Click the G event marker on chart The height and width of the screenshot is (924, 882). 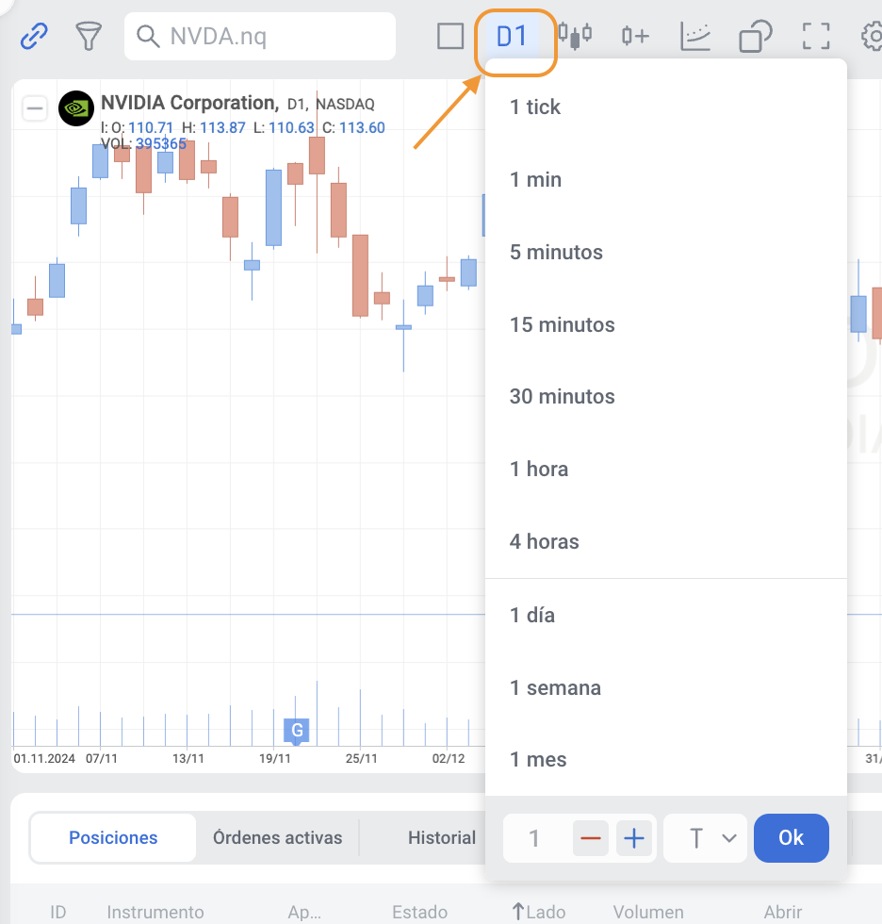tap(297, 731)
